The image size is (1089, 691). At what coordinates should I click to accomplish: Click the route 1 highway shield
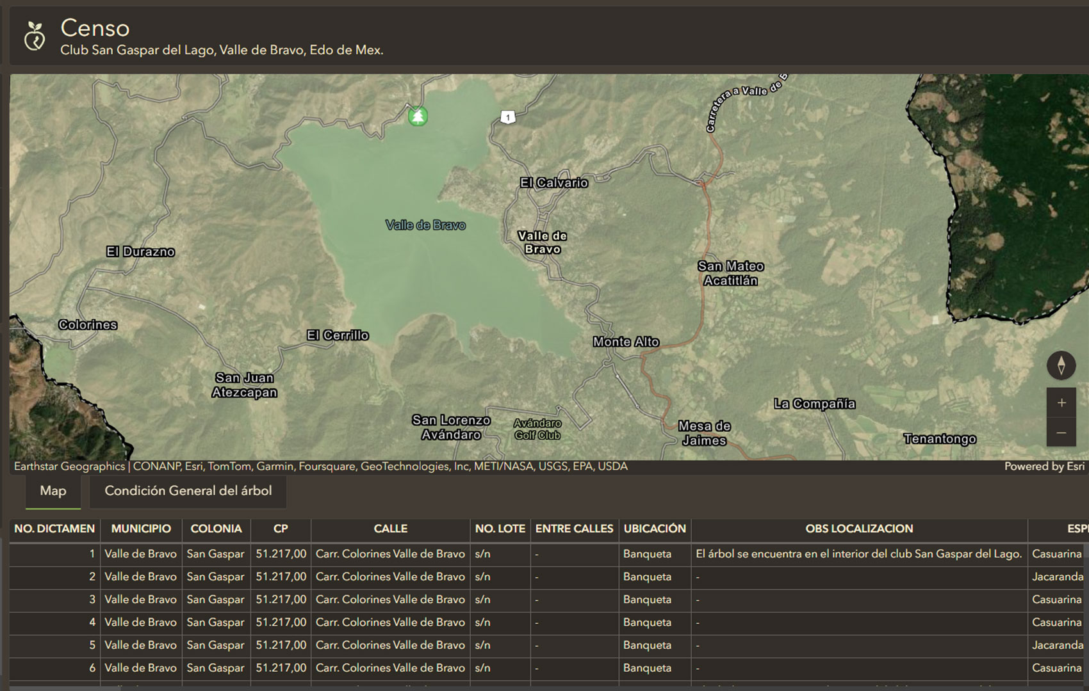click(x=507, y=117)
